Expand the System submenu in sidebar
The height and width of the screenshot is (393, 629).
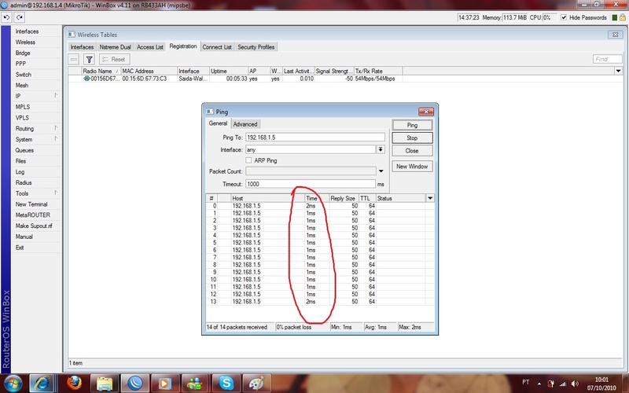(56, 139)
